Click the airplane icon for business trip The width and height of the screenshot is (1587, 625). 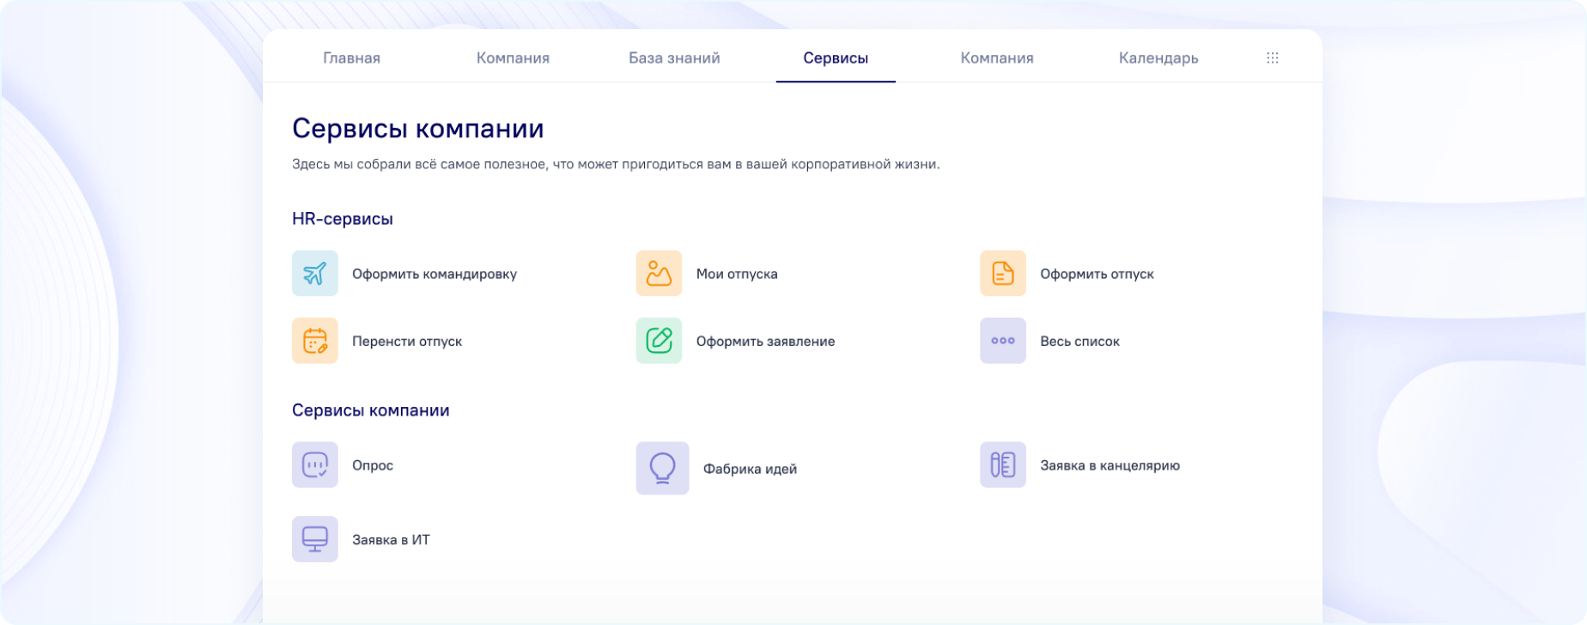[314, 273]
